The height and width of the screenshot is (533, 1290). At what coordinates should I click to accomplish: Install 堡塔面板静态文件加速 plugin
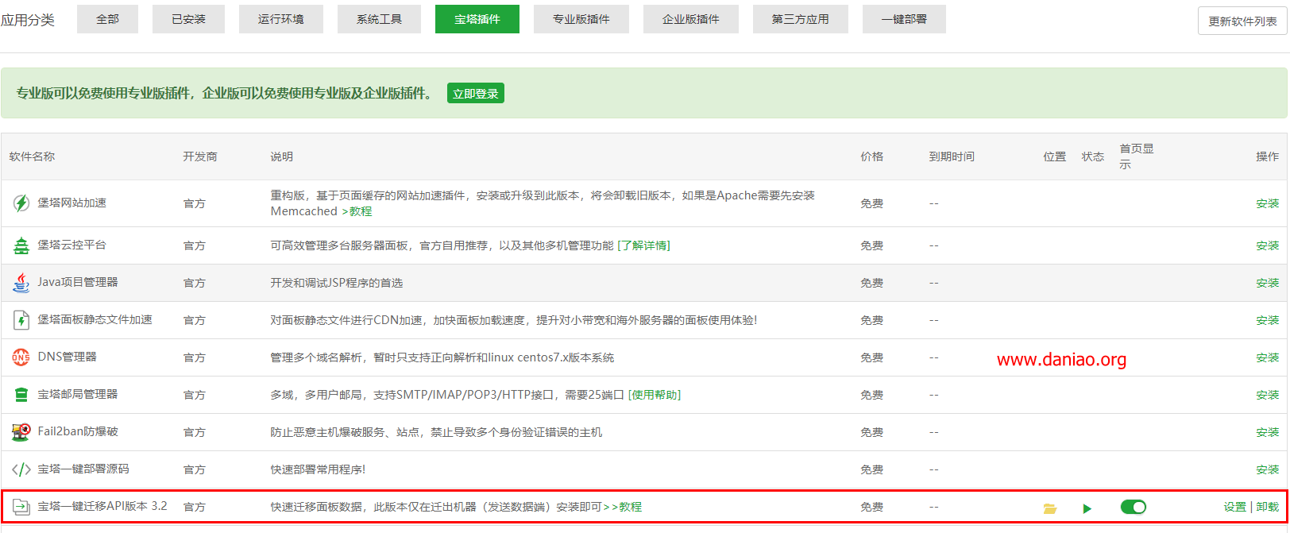[x=1268, y=320]
